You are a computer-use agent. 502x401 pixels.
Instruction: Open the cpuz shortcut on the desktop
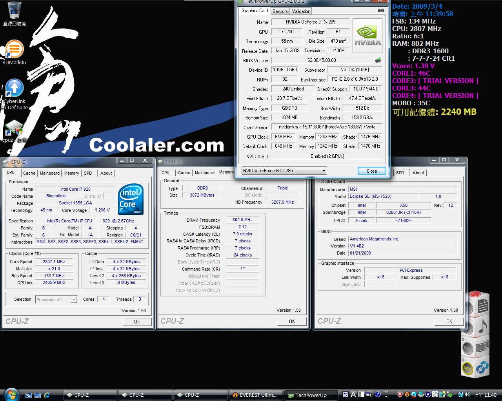(x=15, y=131)
